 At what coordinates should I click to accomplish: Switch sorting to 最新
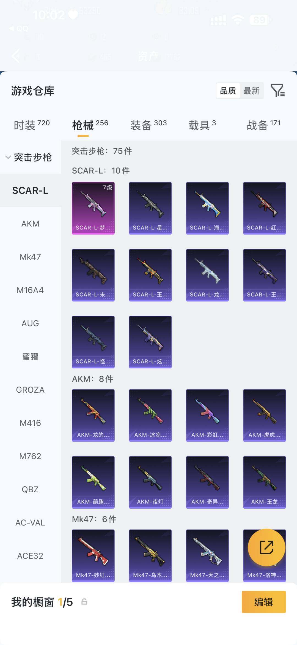[x=252, y=91]
